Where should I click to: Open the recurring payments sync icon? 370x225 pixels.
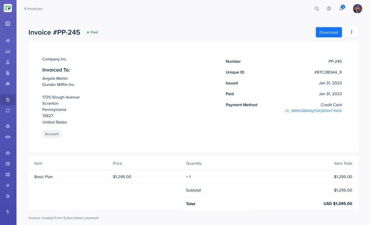(x=8, y=110)
